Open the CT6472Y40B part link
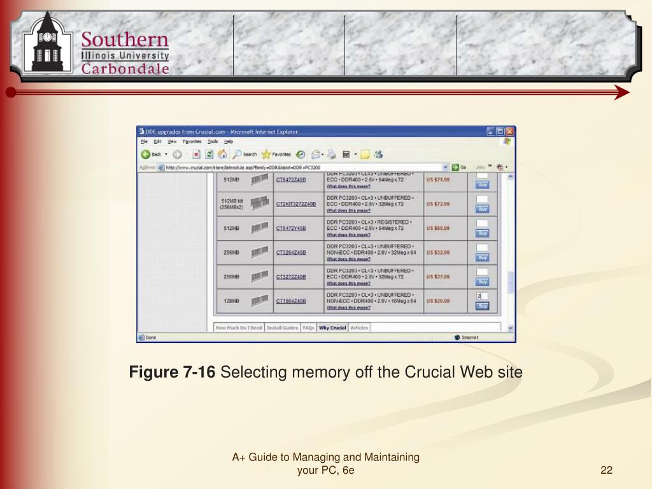This screenshot has height=489, width=652. point(290,229)
